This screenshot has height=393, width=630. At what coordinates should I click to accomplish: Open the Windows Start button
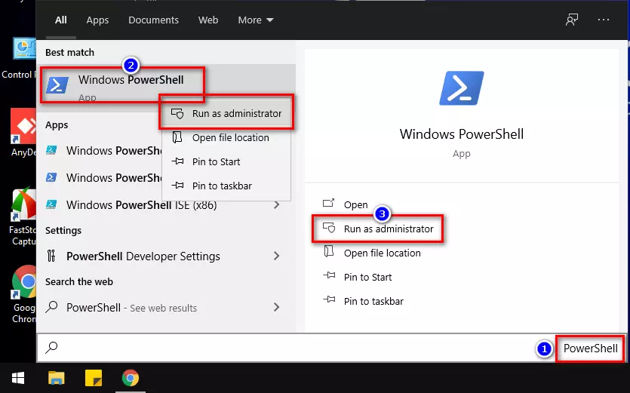18,378
